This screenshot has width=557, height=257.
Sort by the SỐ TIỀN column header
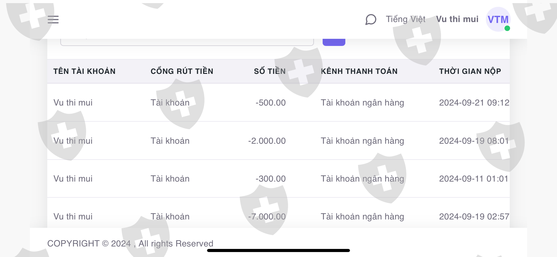tap(269, 71)
